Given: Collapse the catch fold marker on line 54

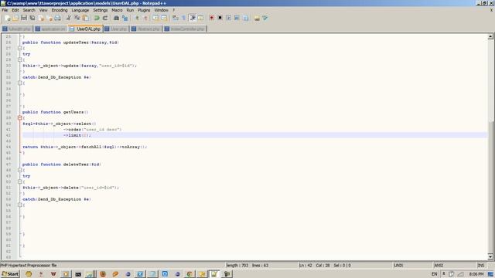Looking at the screenshot, I should pos(19,205).
